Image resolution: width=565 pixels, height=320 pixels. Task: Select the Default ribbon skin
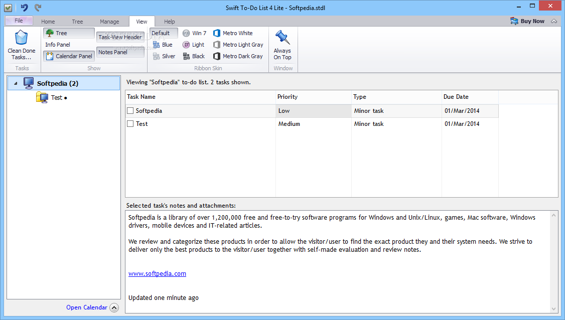tap(164, 33)
